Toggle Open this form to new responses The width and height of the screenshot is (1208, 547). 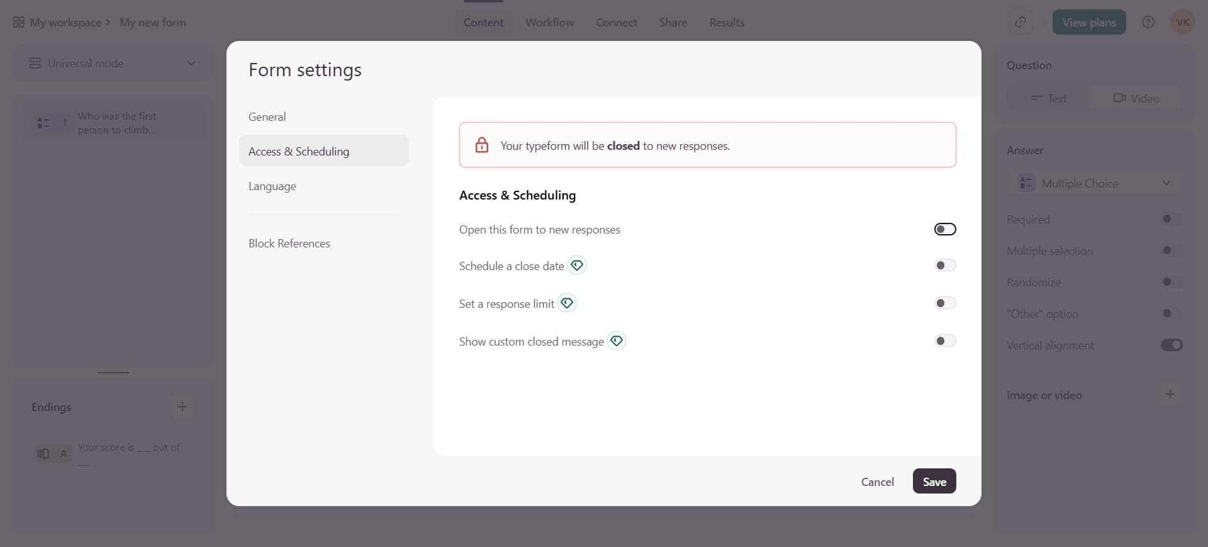click(x=944, y=229)
